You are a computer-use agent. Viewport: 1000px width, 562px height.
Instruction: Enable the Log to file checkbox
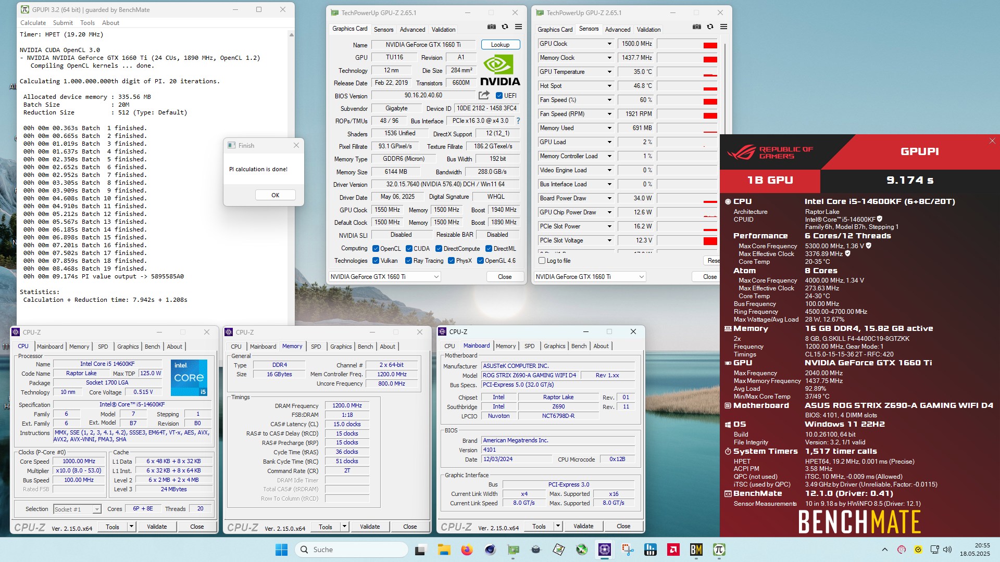pyautogui.click(x=542, y=261)
